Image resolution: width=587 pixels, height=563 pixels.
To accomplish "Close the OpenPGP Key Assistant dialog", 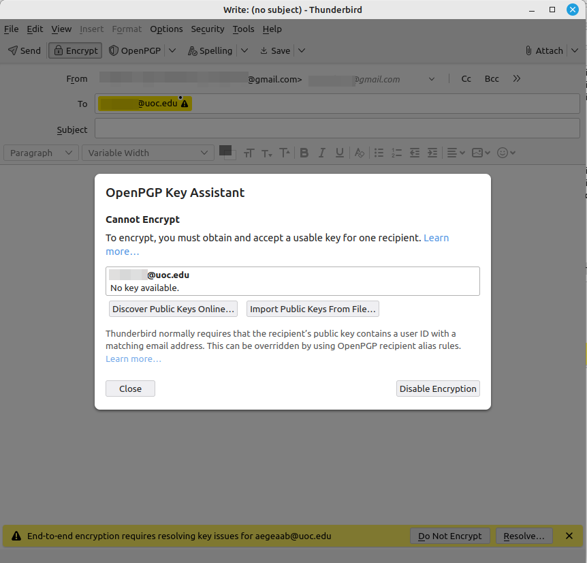I will pyautogui.click(x=130, y=389).
